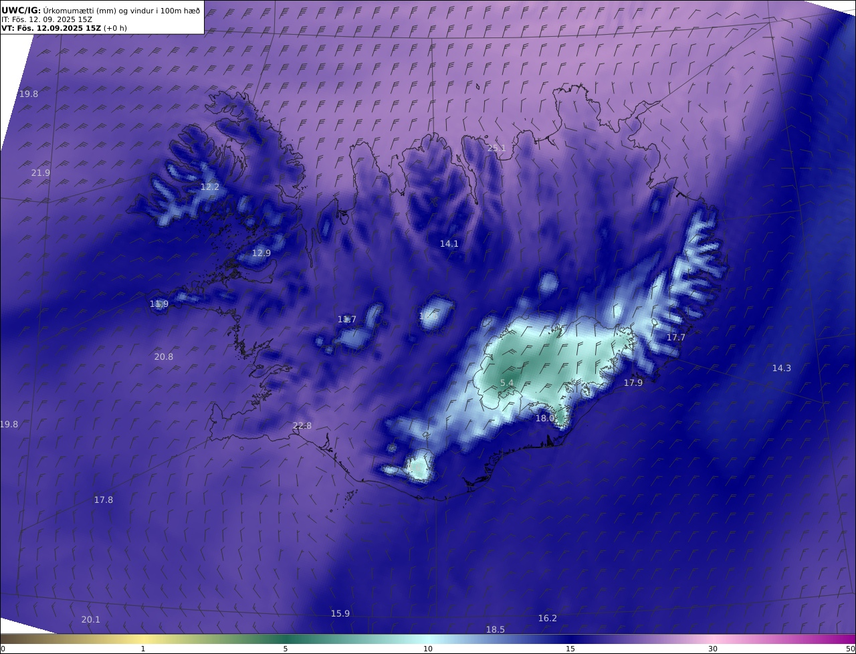
Task: Click the 17.8 value label
Action: (104, 500)
